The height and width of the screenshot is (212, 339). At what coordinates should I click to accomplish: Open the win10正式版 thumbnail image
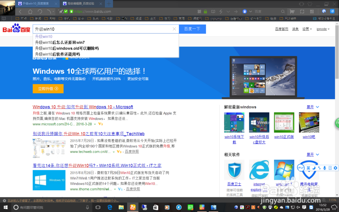click(x=284, y=122)
